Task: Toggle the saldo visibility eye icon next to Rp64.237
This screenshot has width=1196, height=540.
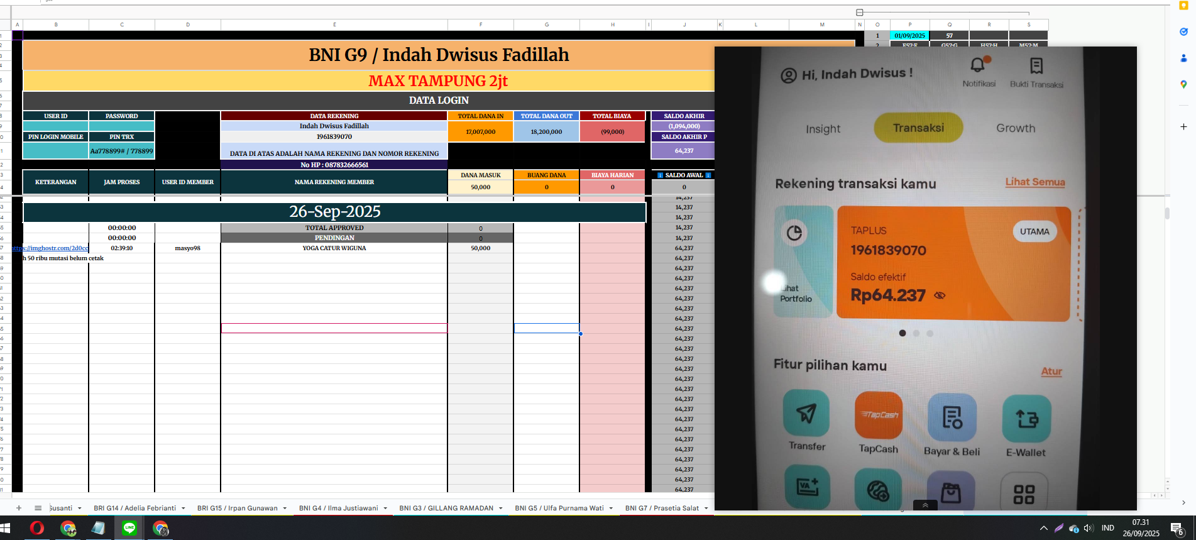Action: click(940, 295)
